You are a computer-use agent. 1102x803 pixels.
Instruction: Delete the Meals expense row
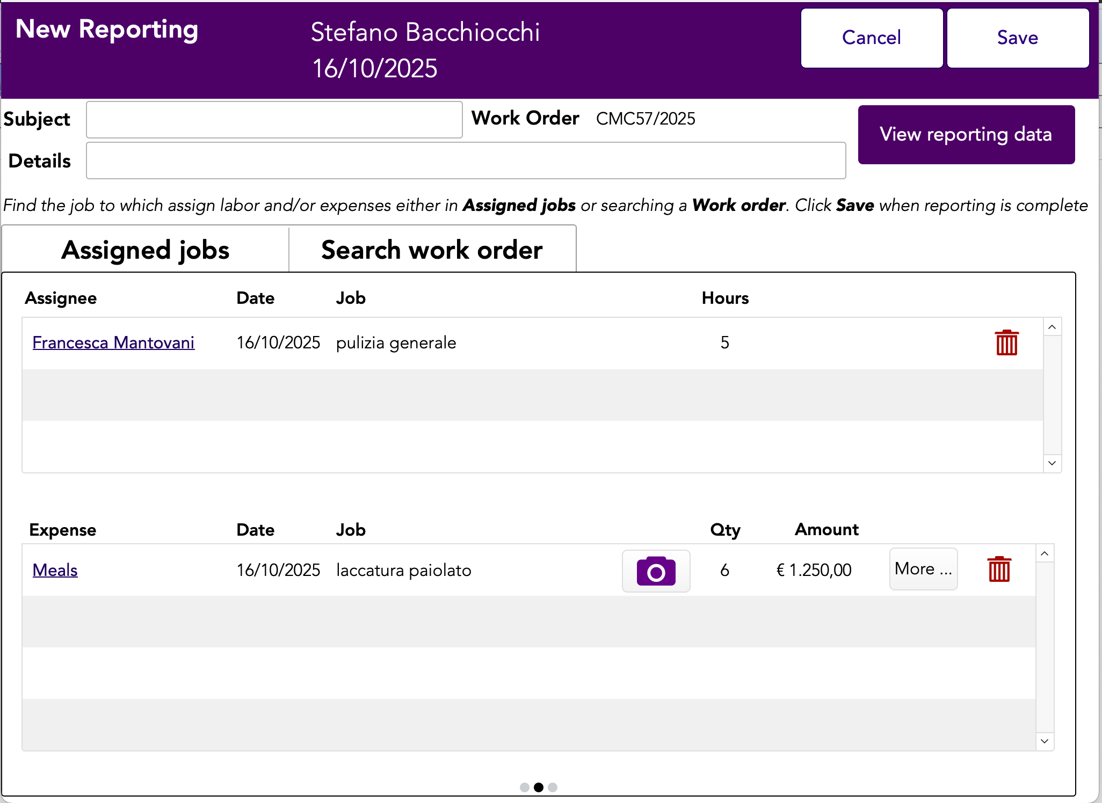point(999,570)
